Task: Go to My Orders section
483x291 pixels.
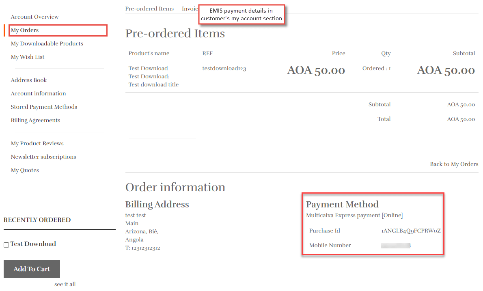Action: pyautogui.click(x=25, y=30)
